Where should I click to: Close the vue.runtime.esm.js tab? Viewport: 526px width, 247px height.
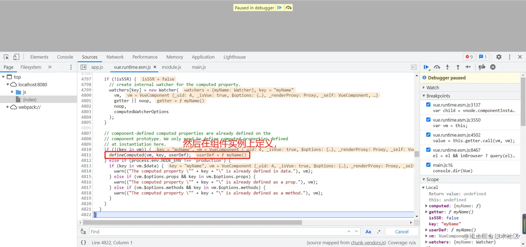point(155,67)
